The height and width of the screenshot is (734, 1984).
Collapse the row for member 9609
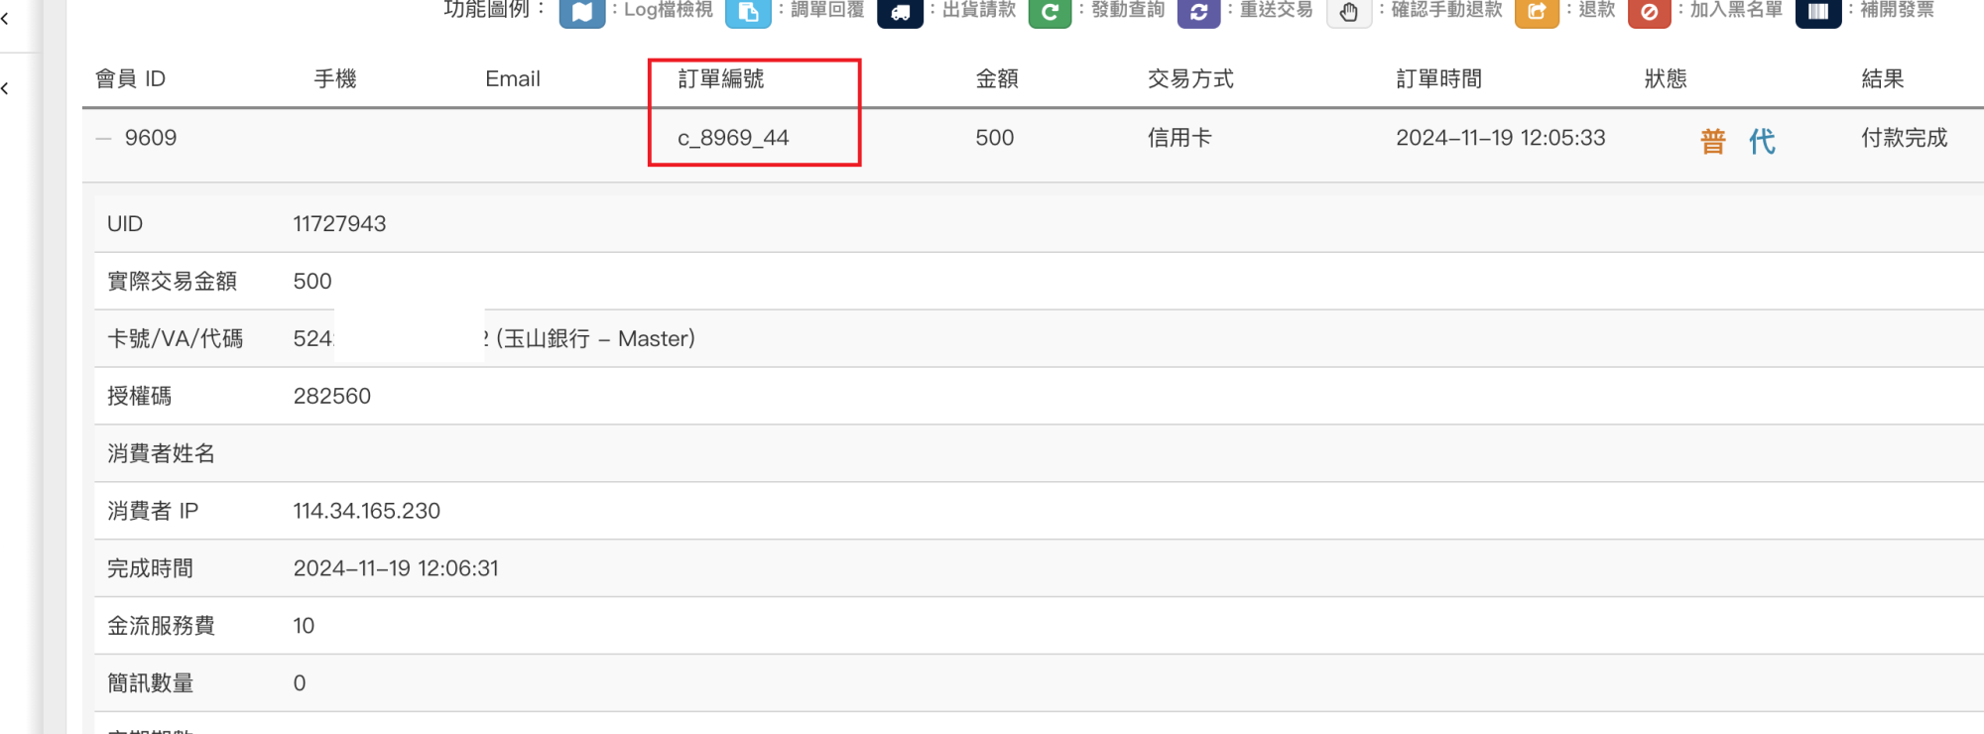click(x=104, y=139)
